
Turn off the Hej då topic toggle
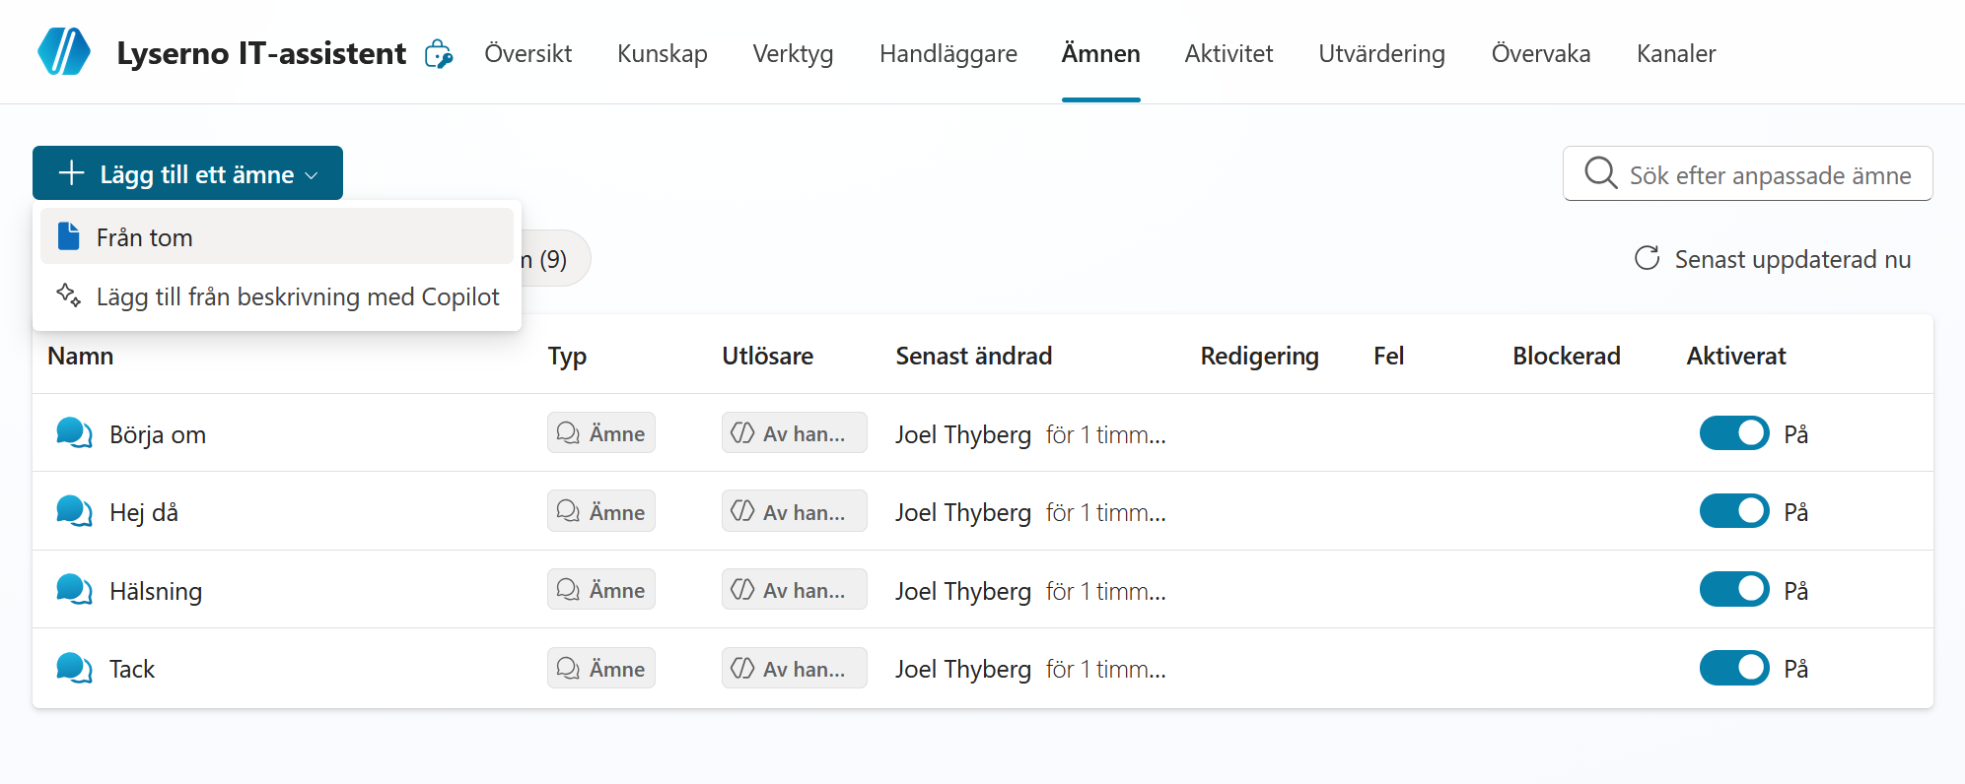tap(1734, 511)
